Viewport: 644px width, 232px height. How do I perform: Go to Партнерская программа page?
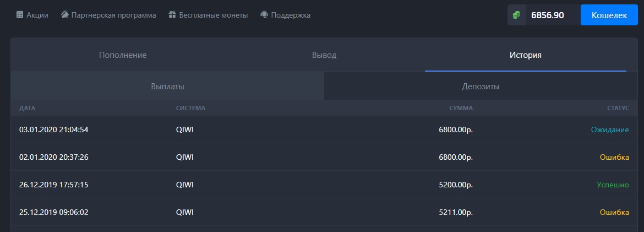click(113, 15)
